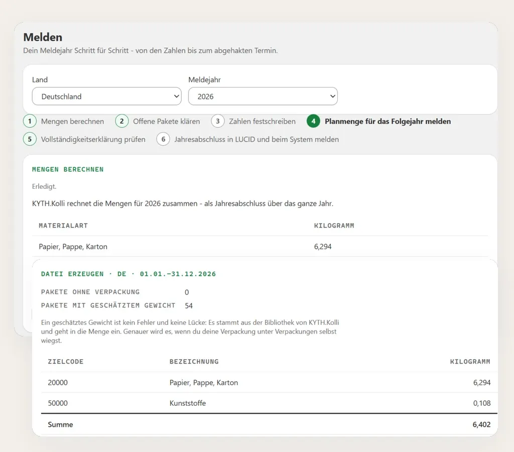
Task: Click the 0,108 kilogram value
Action: tap(482, 403)
